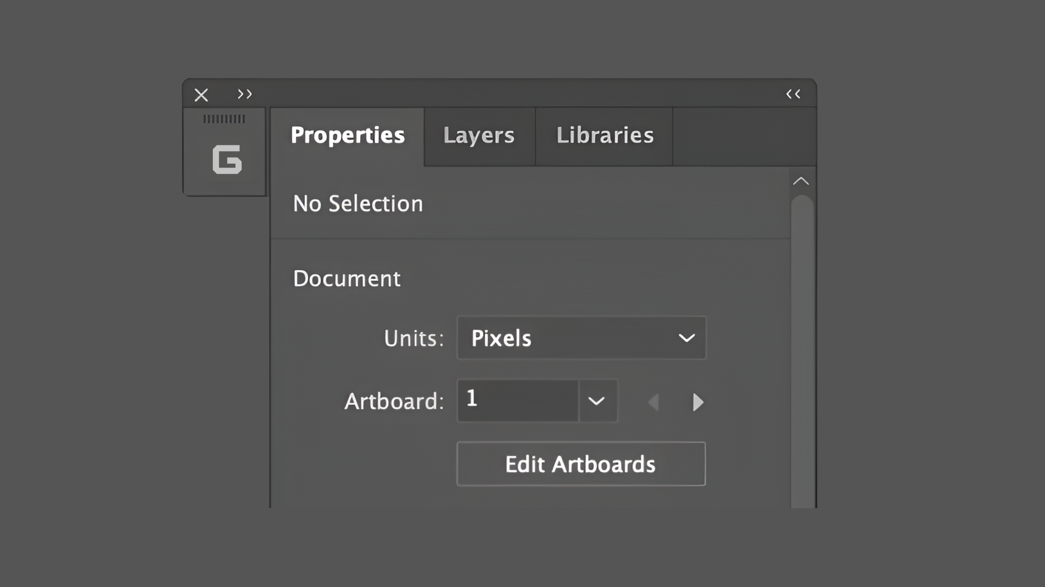The width and height of the screenshot is (1045, 587).
Task: Click the Edit Artboards button
Action: coord(581,464)
